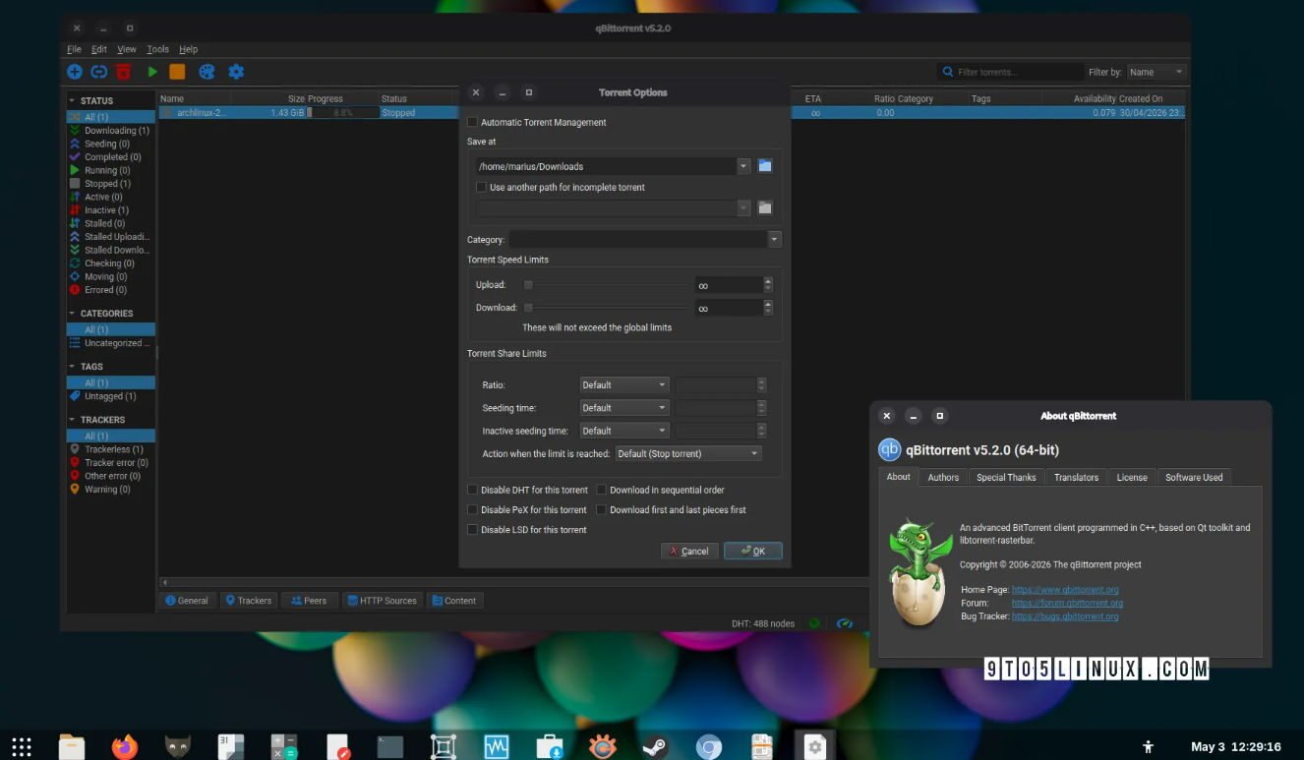Click archlinux torrent progress bar
Image resolution: width=1304 pixels, height=760 pixels.
point(343,113)
